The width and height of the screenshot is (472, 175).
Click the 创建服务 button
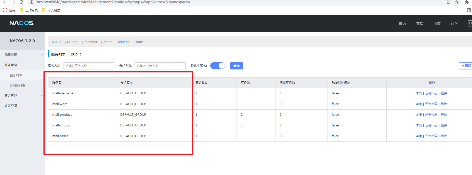click(466, 66)
